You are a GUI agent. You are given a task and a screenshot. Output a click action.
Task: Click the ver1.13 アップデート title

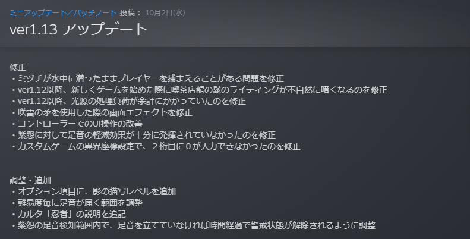coord(78,30)
